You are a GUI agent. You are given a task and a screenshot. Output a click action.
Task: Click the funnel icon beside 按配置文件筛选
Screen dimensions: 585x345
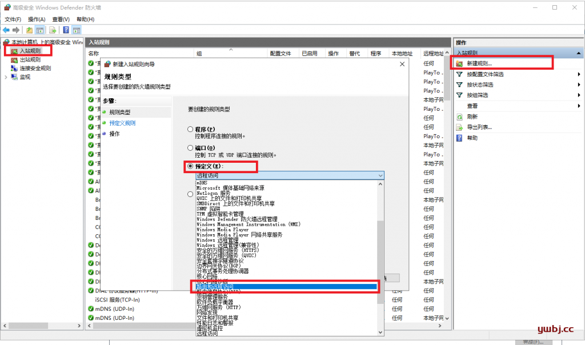click(459, 74)
